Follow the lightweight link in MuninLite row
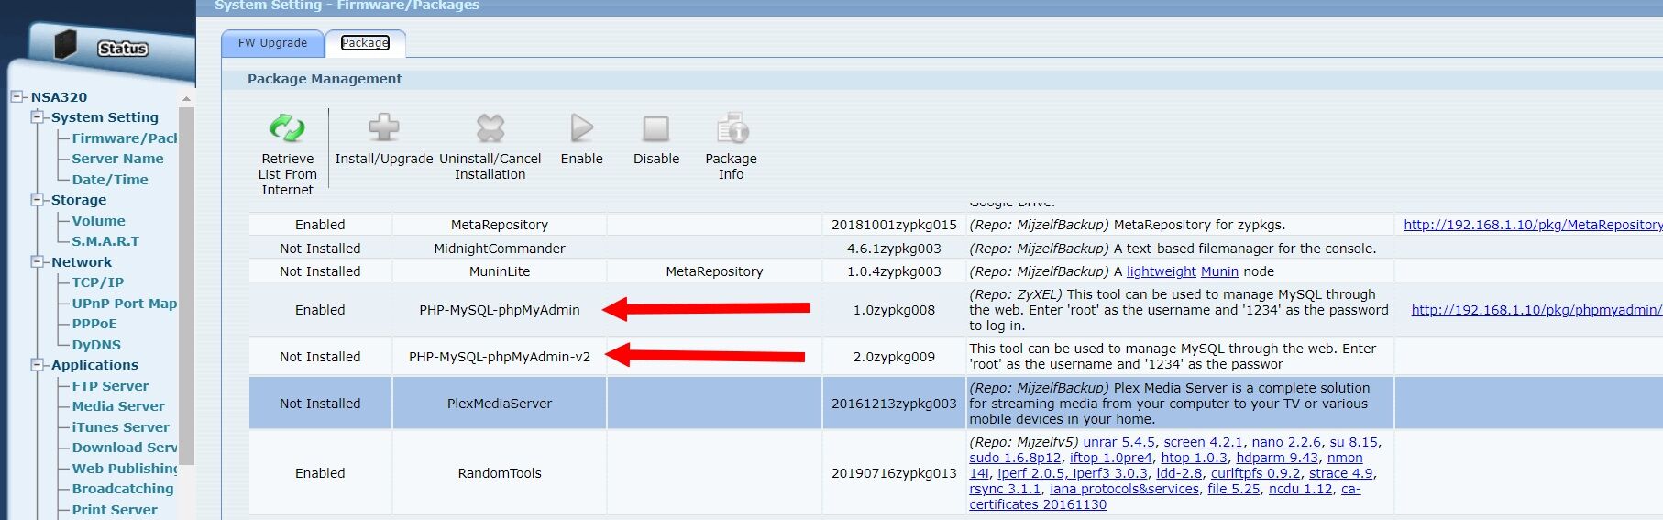Viewport: 1663px width, 520px height. point(1161,271)
